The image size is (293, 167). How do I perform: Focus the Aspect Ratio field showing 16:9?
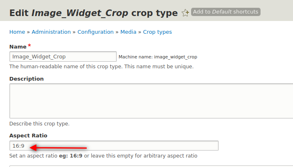pyautogui.click(x=123, y=146)
